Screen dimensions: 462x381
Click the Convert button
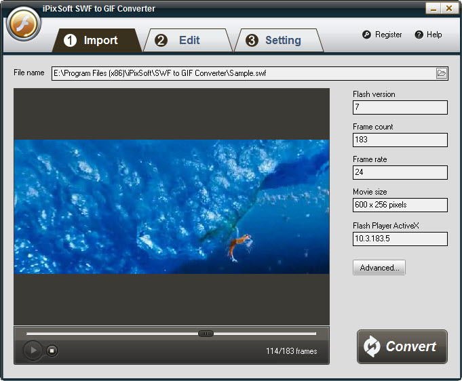click(402, 346)
